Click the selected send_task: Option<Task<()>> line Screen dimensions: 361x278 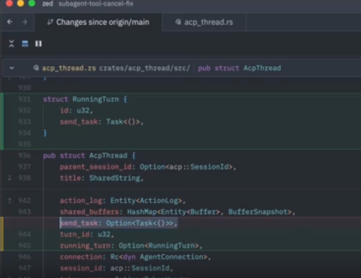pos(118,223)
